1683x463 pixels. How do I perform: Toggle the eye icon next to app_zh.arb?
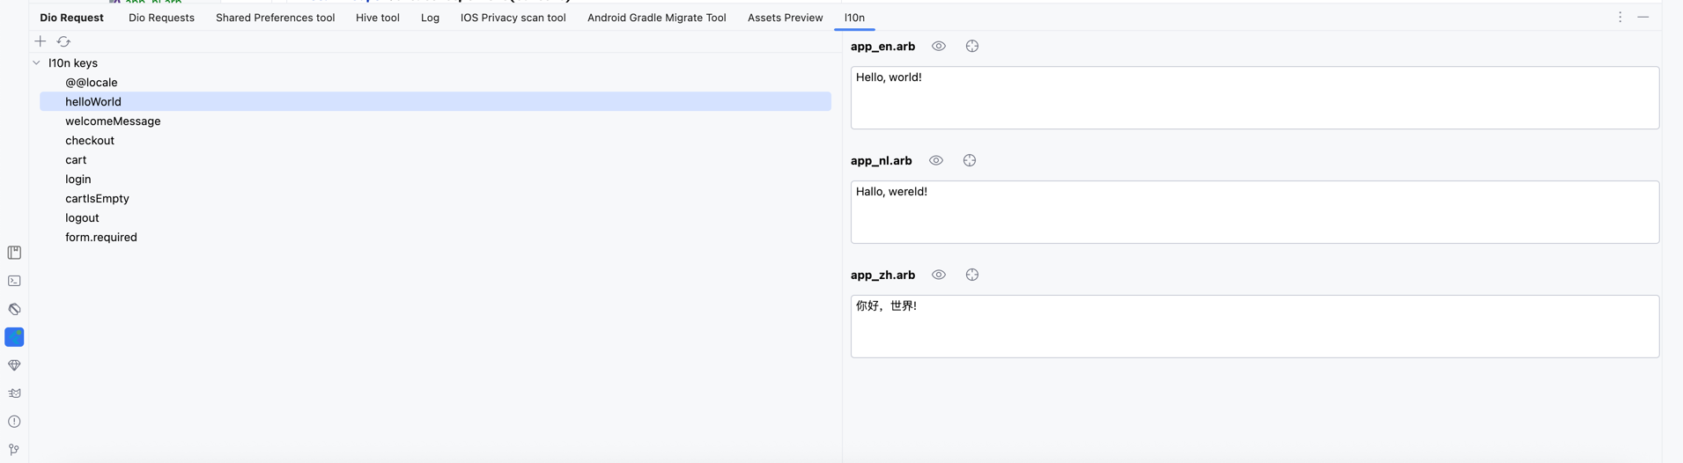coord(939,276)
